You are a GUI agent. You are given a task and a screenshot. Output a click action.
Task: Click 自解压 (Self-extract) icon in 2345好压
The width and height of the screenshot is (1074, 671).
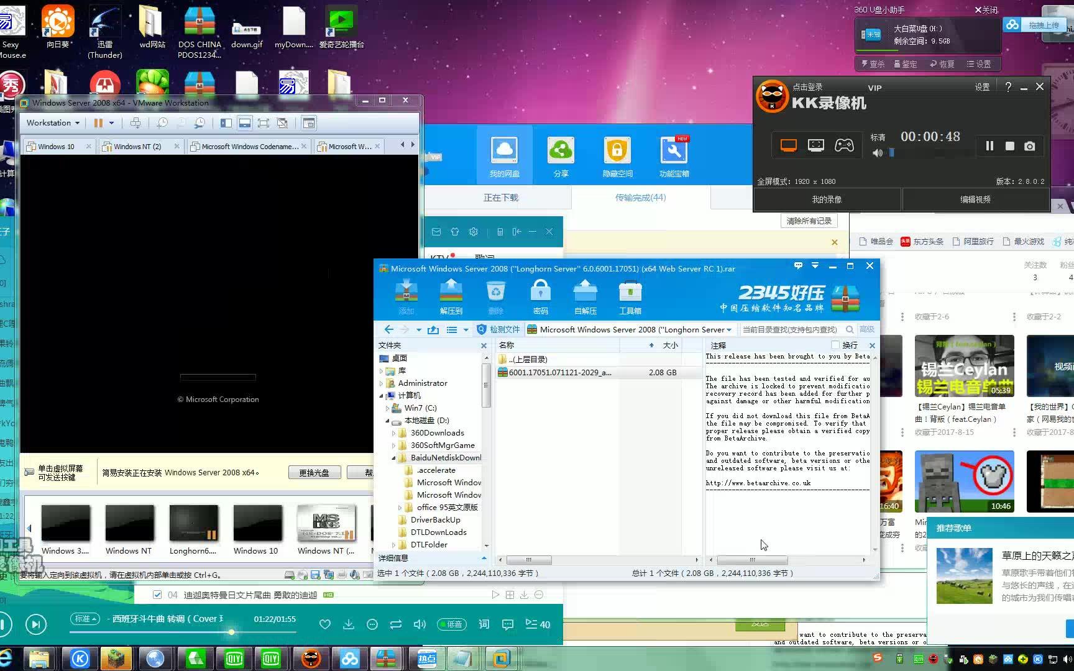[x=585, y=297]
